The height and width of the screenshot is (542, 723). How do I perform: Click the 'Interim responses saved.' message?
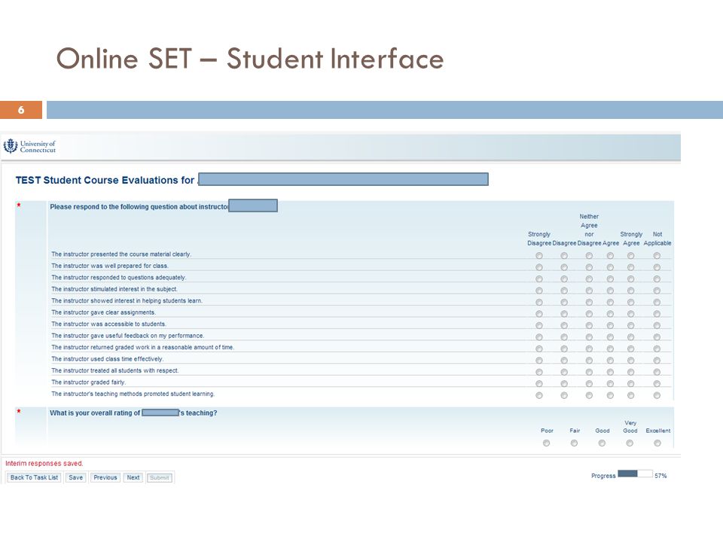(x=44, y=464)
